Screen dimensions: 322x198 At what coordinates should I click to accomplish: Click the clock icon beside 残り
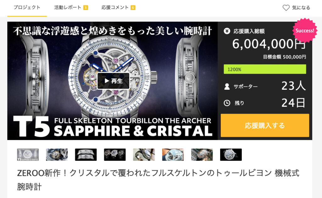tap(227, 103)
